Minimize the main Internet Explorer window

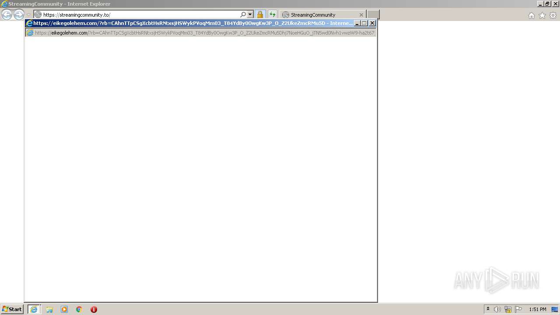(540, 4)
